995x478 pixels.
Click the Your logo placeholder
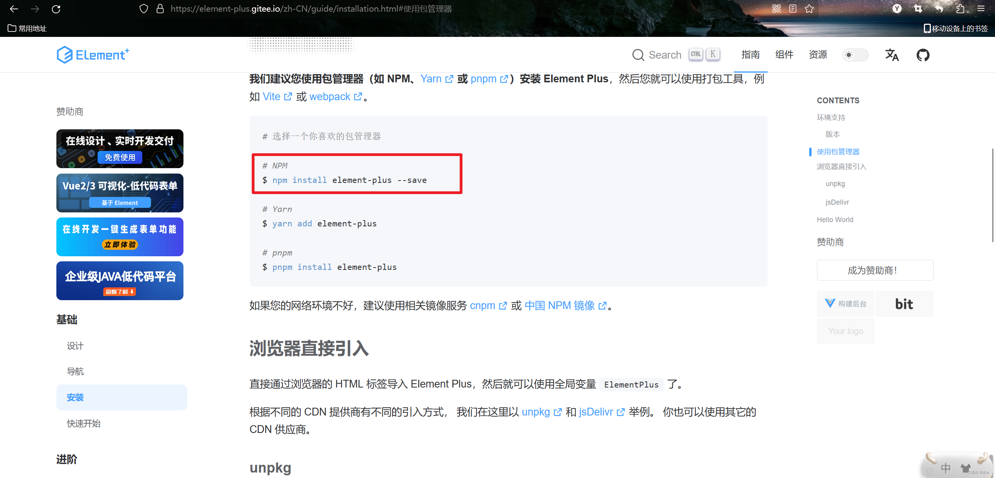click(845, 331)
